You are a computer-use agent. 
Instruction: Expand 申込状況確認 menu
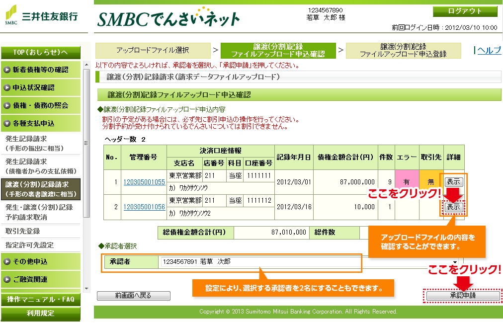(41, 87)
